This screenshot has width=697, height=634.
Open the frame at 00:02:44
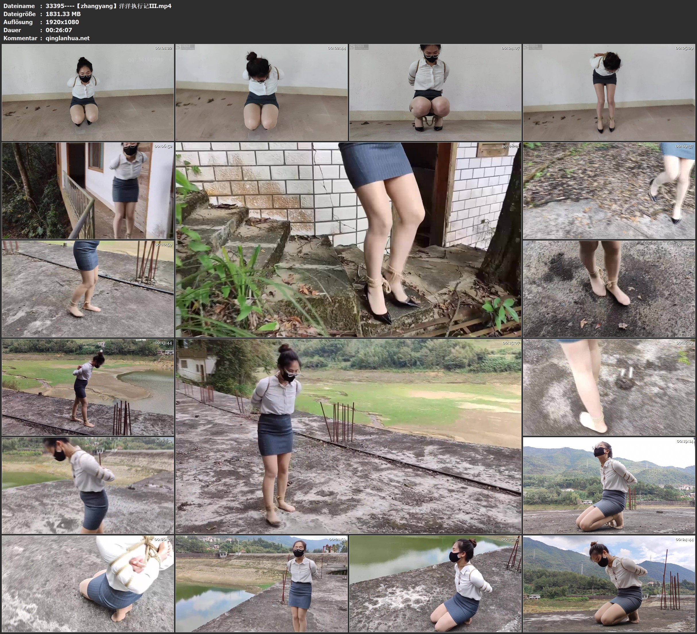[261, 92]
